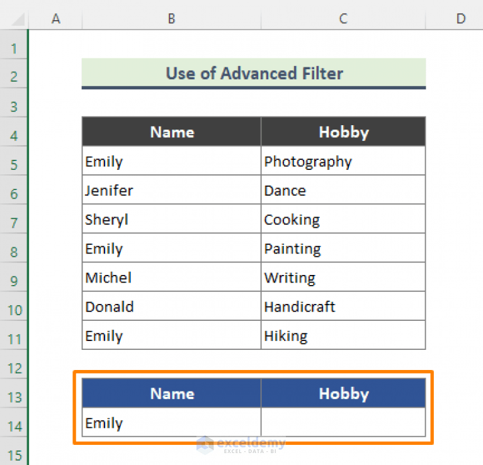Viewport: 483px width, 465px height.
Task: Select row 3 header
Action: pos(14,103)
